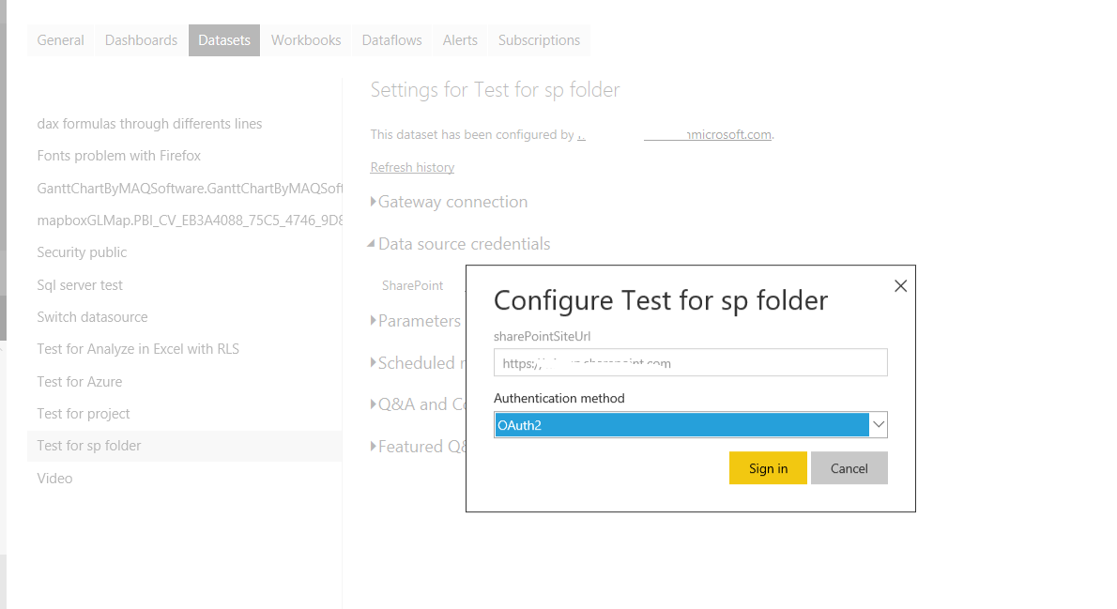The width and height of the screenshot is (1117, 609).
Task: Select the Video dataset
Action: click(x=54, y=479)
